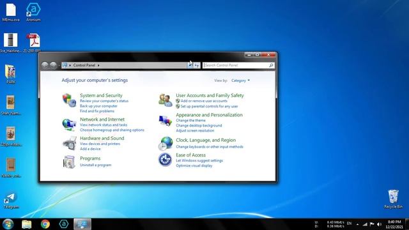Viewport: 409px width, 230px height.
Task: Click the Programs box icon
Action: click(x=69, y=162)
